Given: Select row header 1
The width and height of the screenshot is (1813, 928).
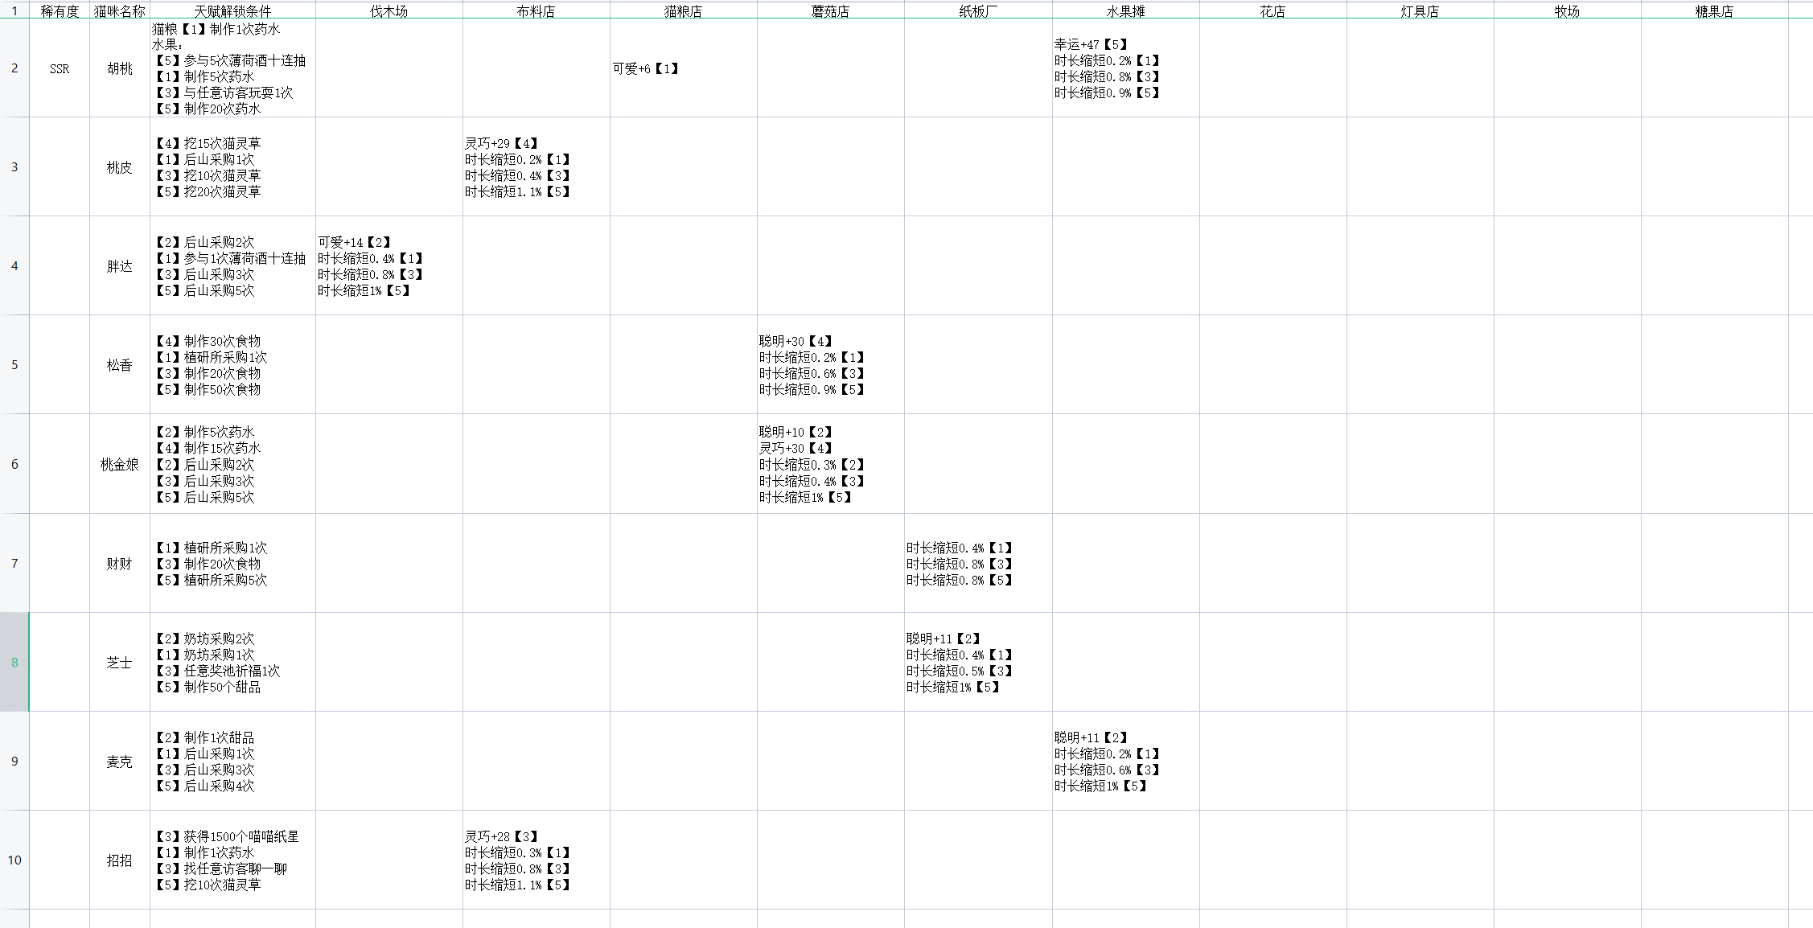Looking at the screenshot, I should pos(14,11).
